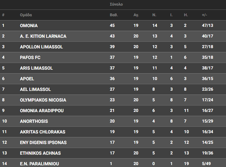Click the ANORTHOSIS team name
226x167 pixels.
click(34, 121)
